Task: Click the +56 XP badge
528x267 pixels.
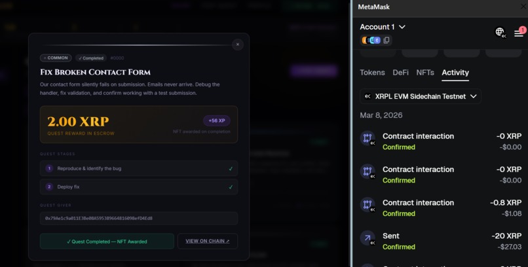Action: pyautogui.click(x=217, y=120)
